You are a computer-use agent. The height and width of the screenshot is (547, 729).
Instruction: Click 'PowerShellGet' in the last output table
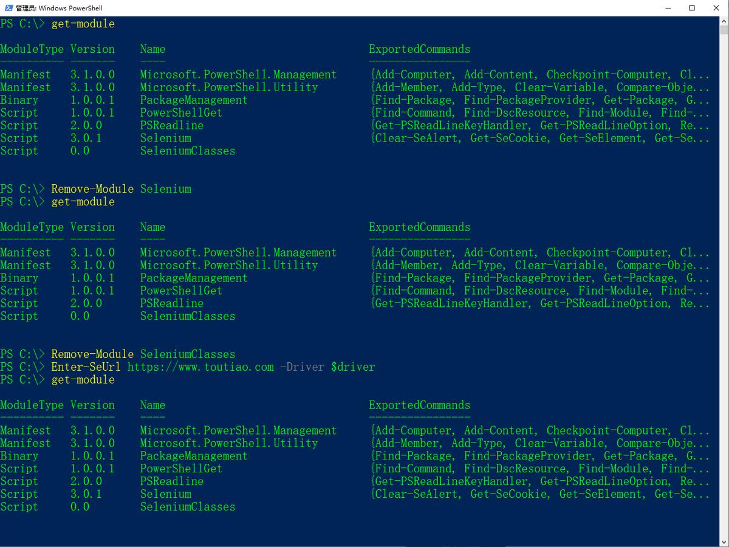pos(181,469)
